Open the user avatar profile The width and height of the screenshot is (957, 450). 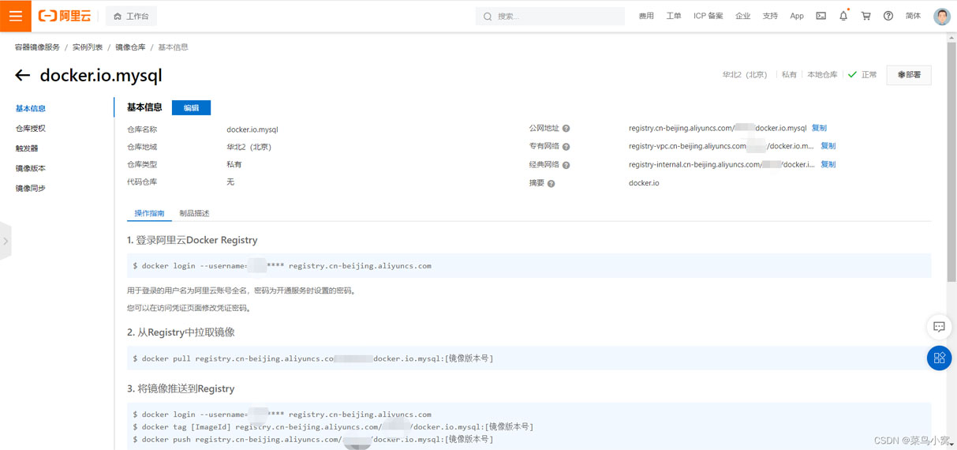(942, 16)
